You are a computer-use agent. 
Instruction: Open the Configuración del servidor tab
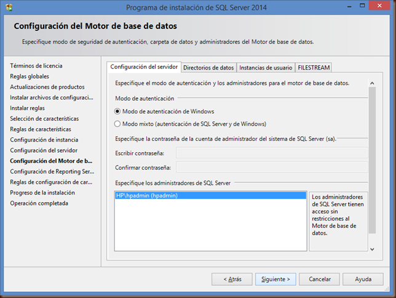tap(144, 67)
